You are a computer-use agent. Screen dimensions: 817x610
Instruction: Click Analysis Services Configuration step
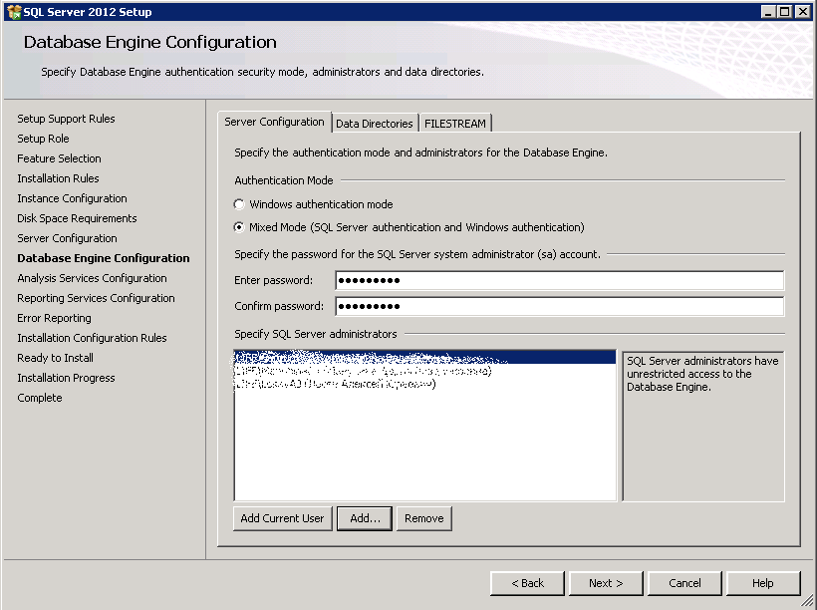click(92, 278)
